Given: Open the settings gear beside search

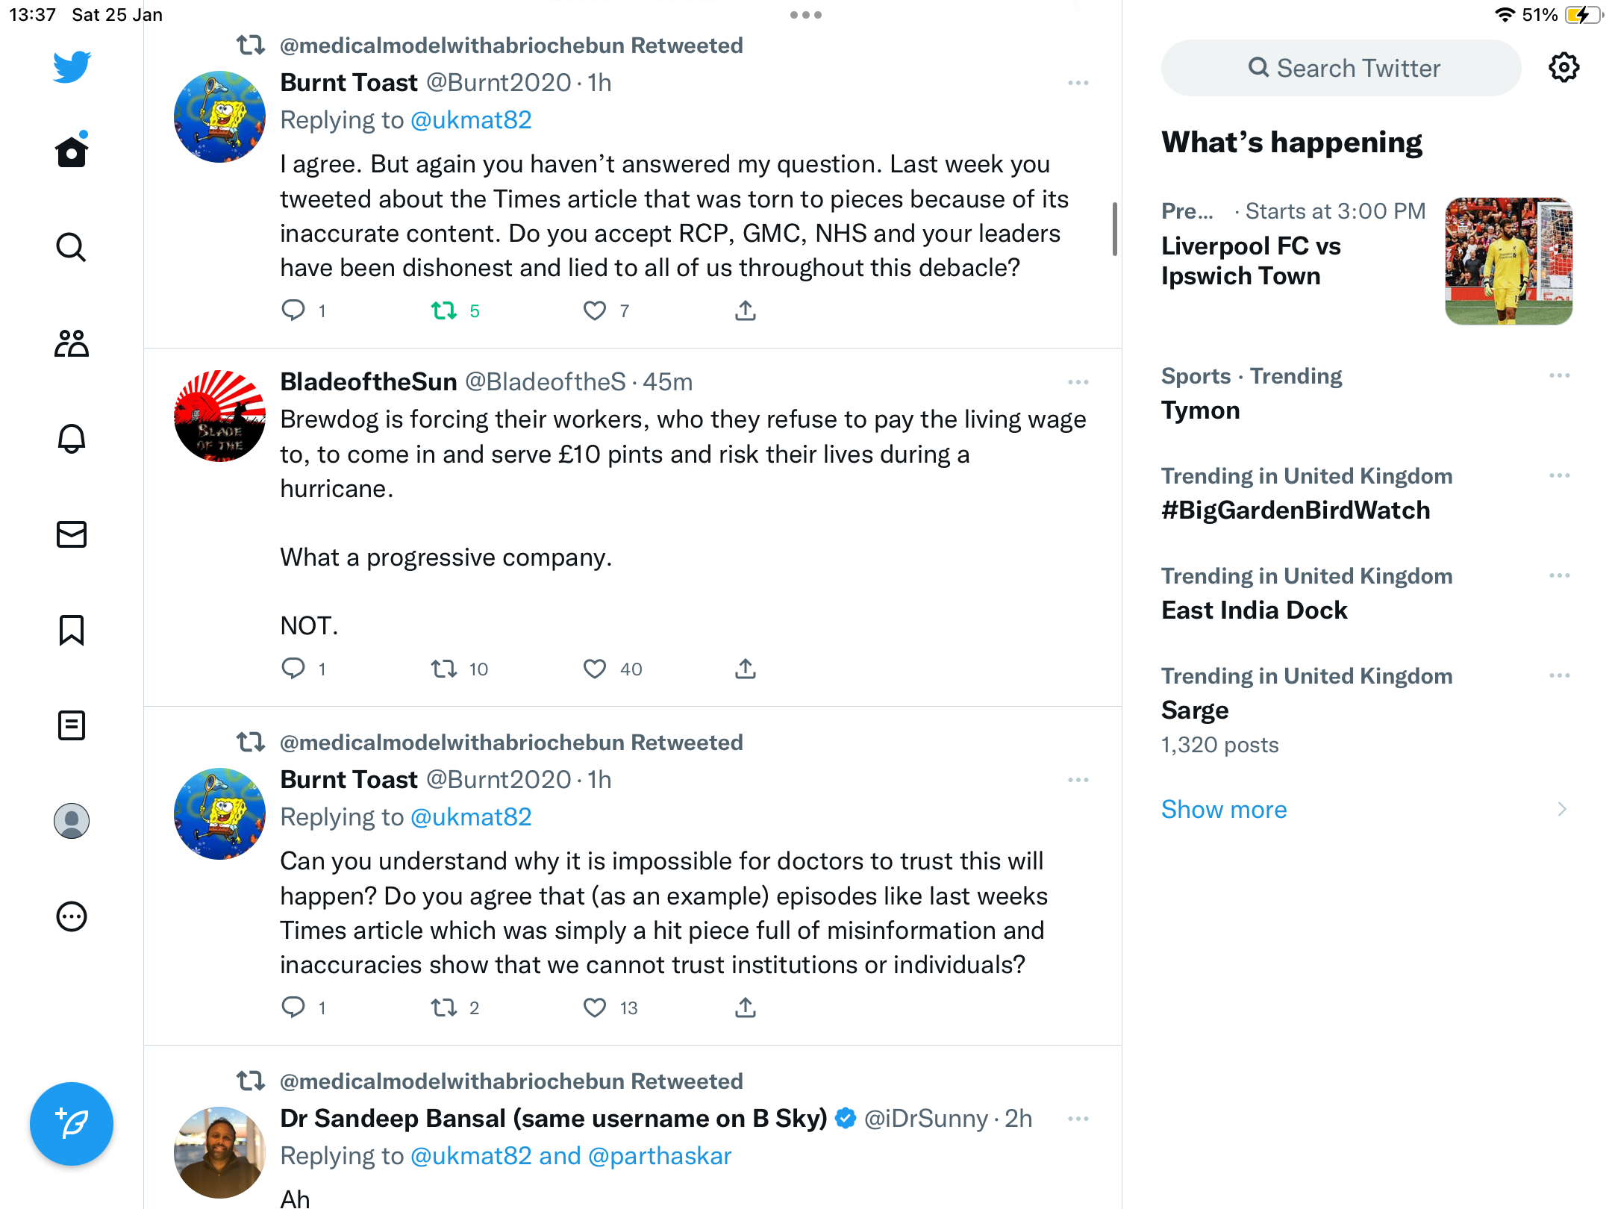Looking at the screenshot, I should pos(1563,68).
